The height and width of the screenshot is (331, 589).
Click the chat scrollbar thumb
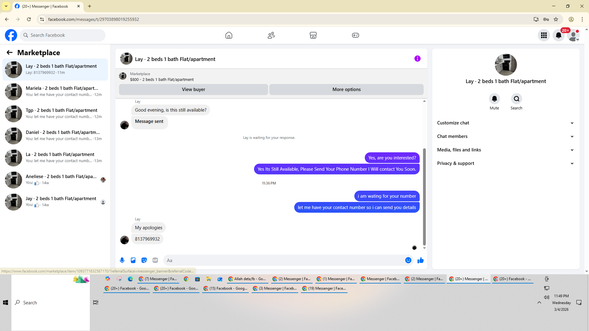coord(424,197)
